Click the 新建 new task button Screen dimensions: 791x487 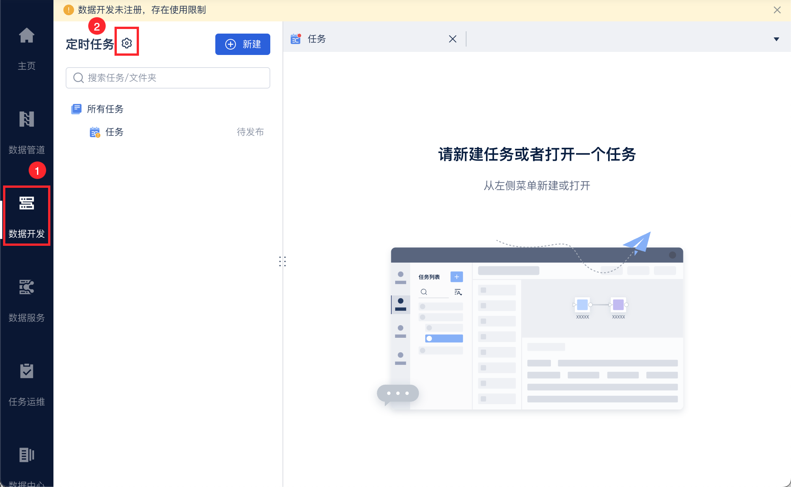pos(243,44)
